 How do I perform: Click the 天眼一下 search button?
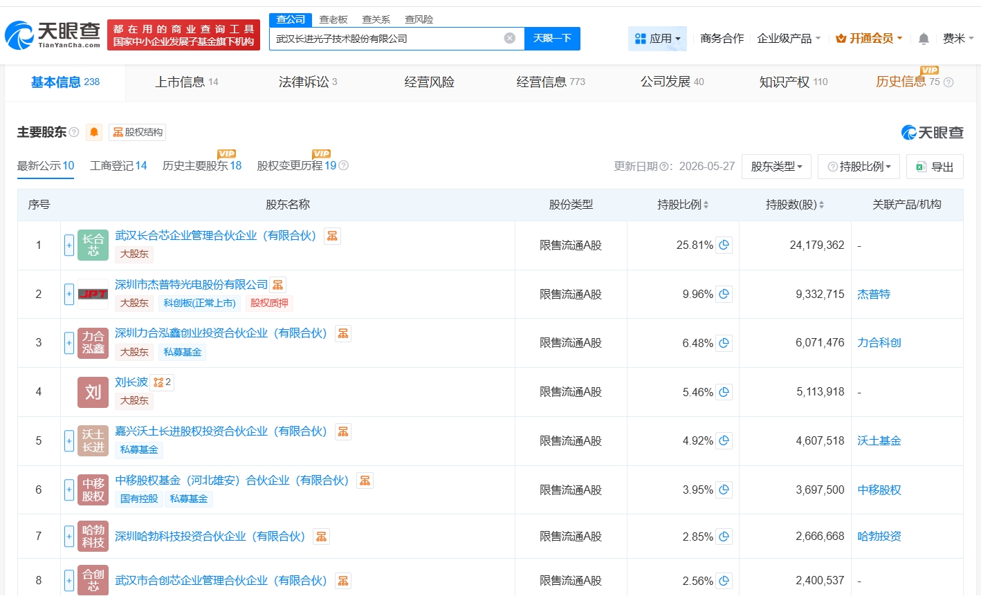[x=552, y=39]
